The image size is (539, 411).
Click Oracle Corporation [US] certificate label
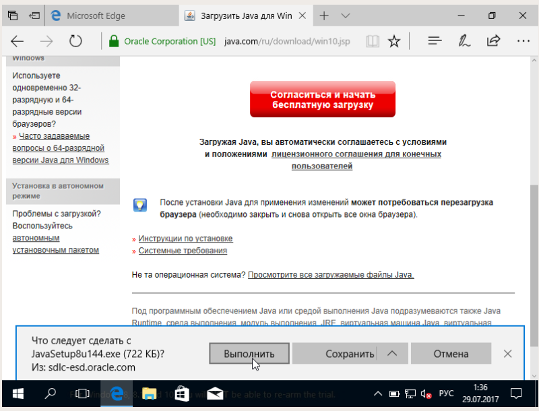[170, 42]
